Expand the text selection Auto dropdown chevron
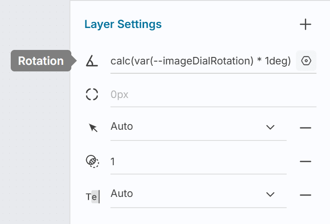The image size is (330, 224). (x=270, y=194)
